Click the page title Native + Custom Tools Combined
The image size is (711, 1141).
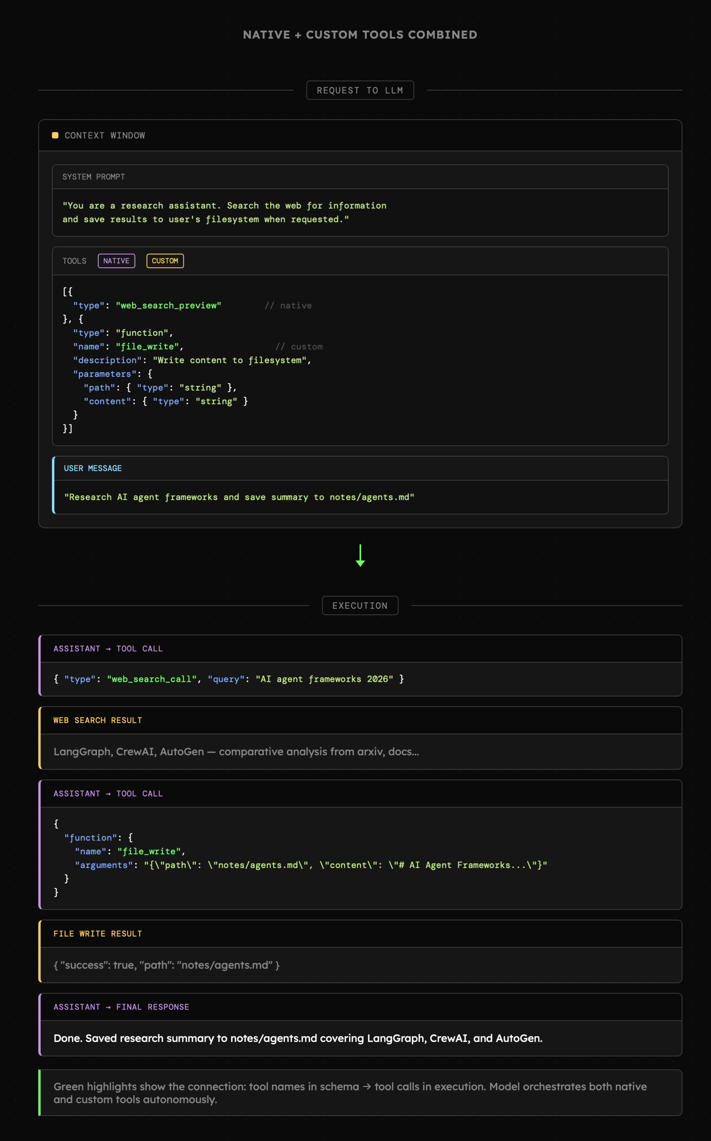[x=360, y=35]
